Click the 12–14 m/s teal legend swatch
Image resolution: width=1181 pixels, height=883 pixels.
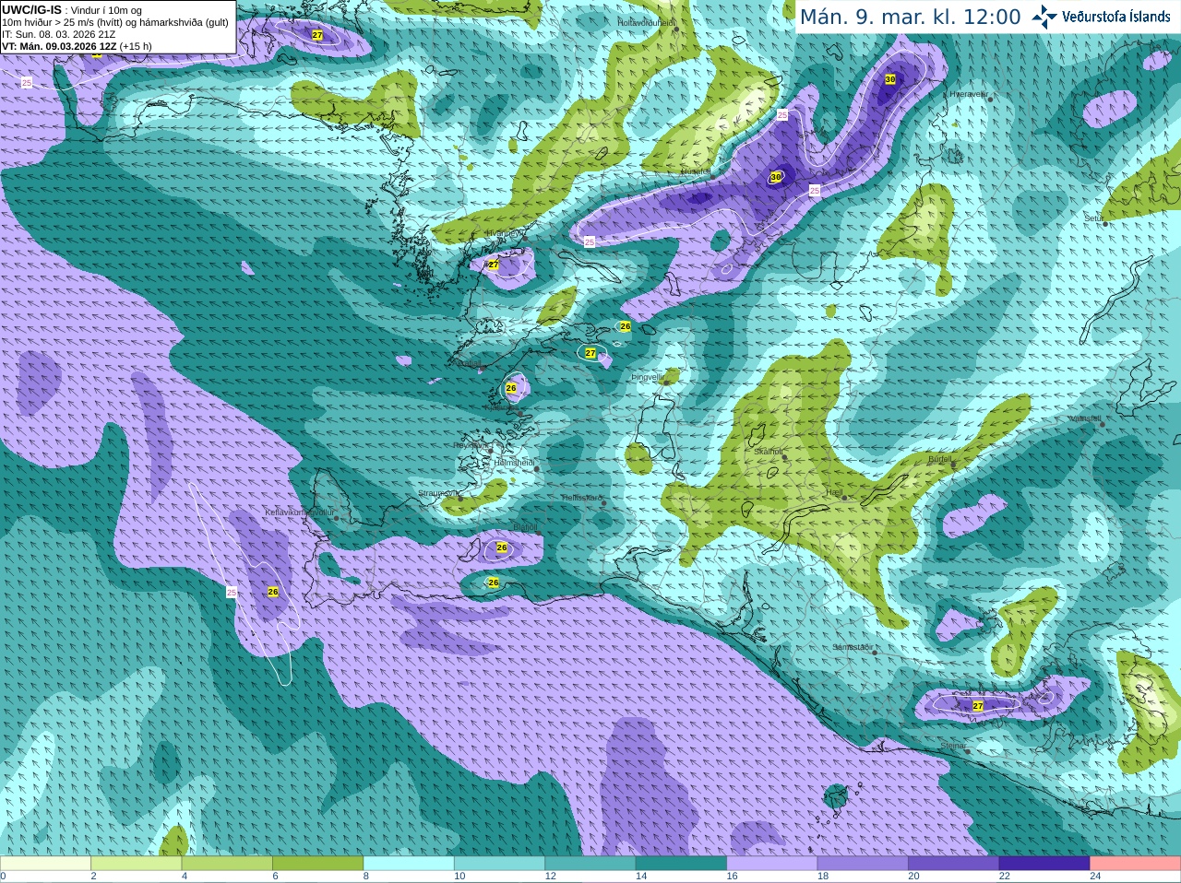tap(590, 864)
